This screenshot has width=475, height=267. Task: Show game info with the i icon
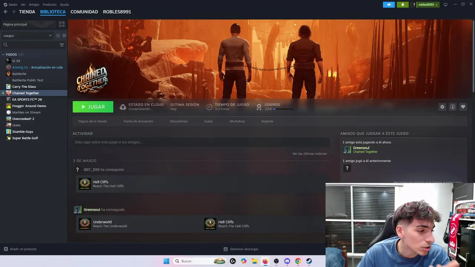click(453, 107)
